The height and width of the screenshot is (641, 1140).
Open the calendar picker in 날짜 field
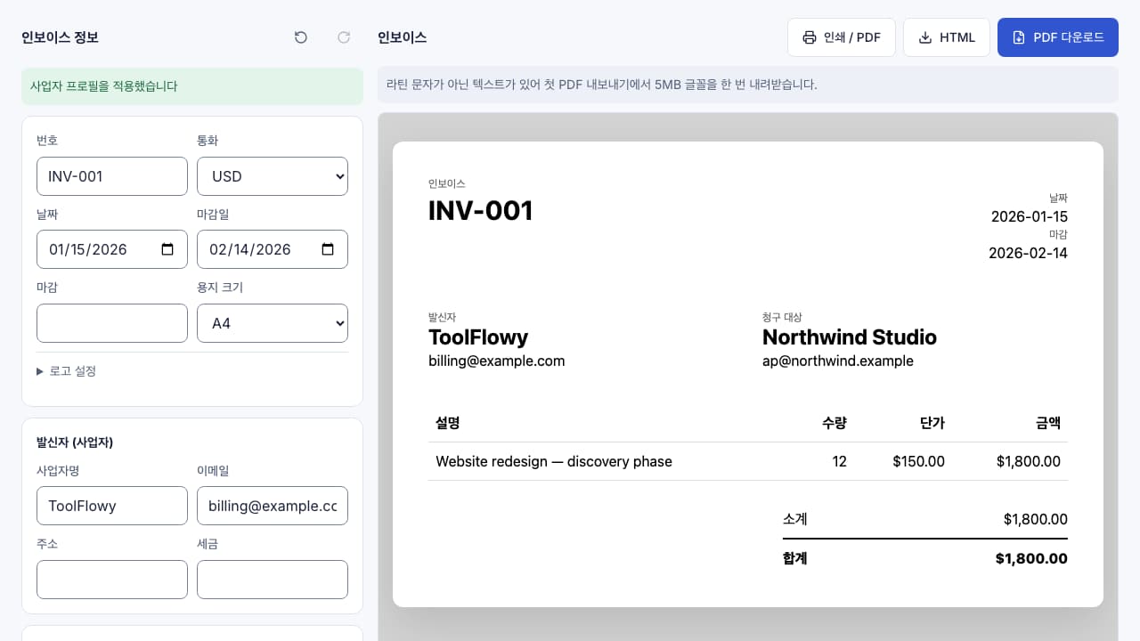pyautogui.click(x=167, y=249)
